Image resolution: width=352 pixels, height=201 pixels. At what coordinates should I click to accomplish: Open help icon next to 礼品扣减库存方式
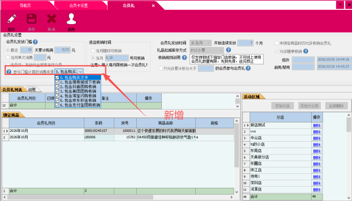click(x=228, y=50)
